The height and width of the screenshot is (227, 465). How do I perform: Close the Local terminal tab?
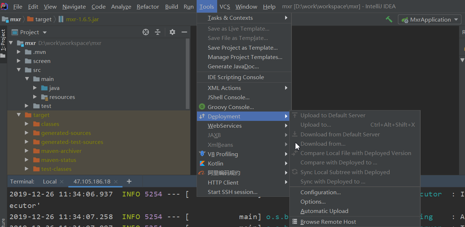pyautogui.click(x=62, y=182)
